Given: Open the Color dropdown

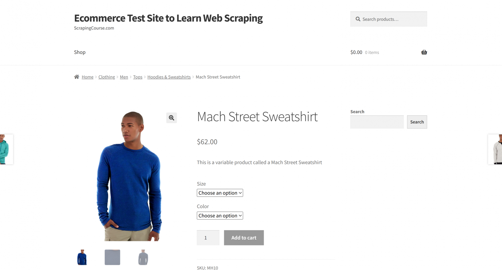Looking at the screenshot, I should 220,215.
